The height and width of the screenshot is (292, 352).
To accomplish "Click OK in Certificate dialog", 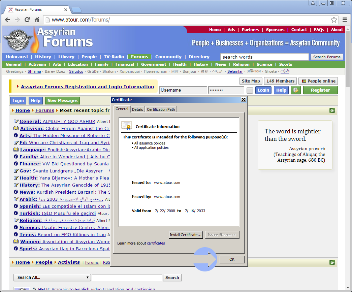I will pos(232,259).
